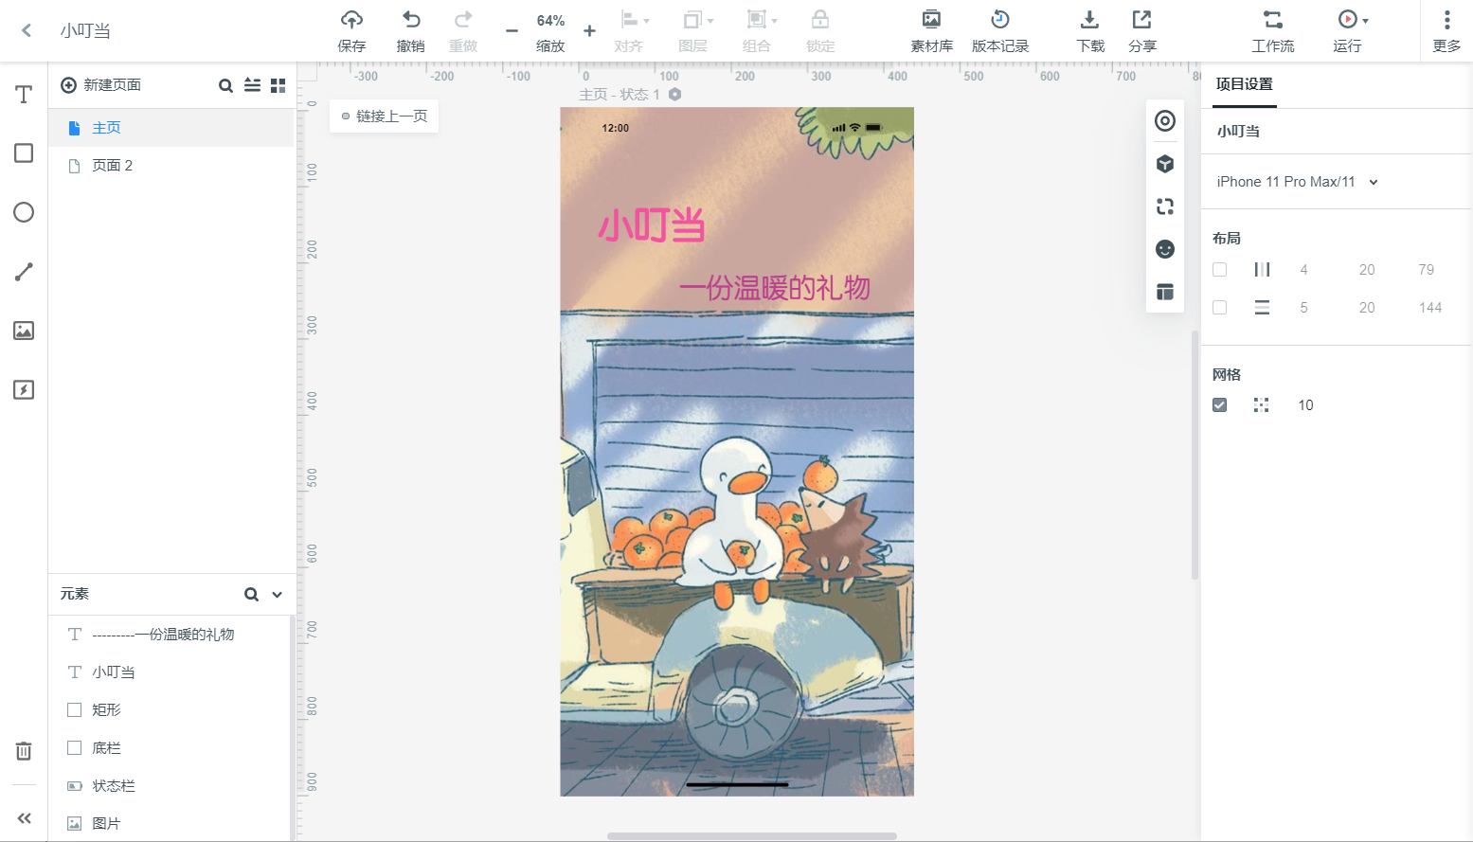
Task: Select the Image tool
Action: click(24, 331)
